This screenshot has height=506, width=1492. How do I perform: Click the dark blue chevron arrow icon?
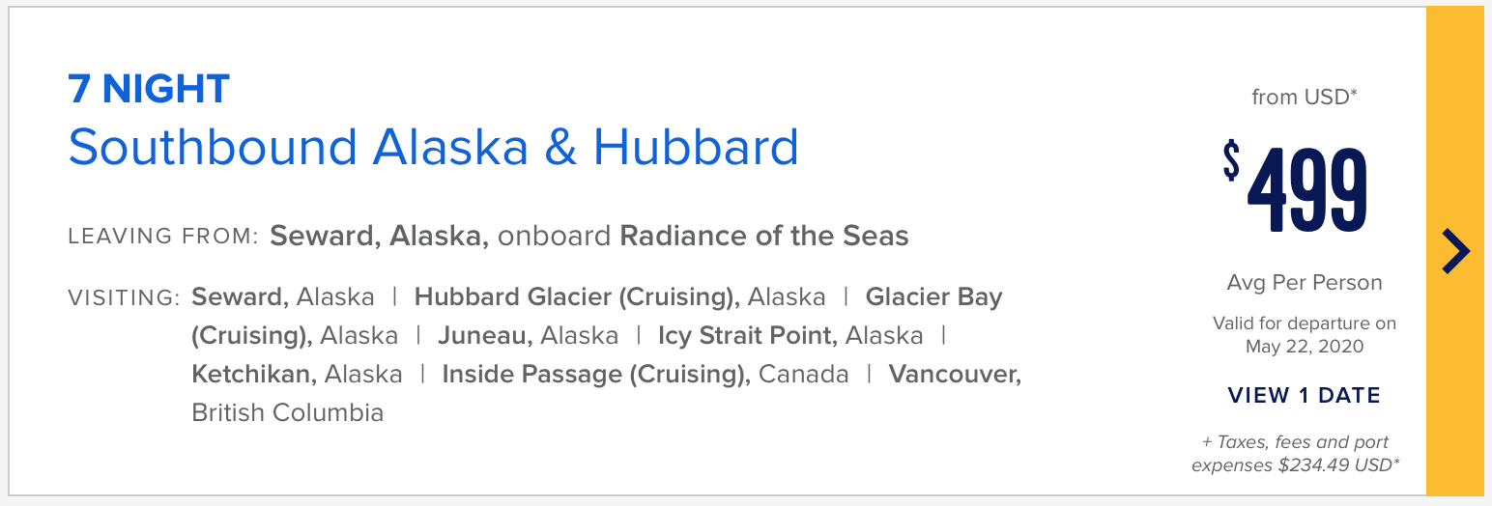1455,252
